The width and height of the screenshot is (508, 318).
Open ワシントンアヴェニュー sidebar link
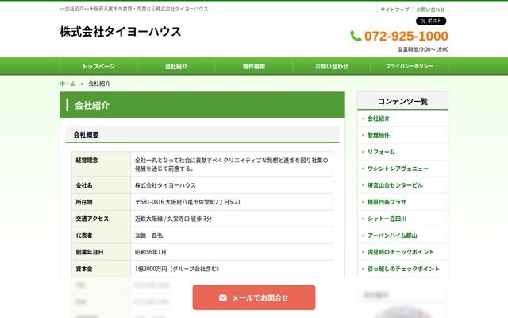pyautogui.click(x=398, y=169)
